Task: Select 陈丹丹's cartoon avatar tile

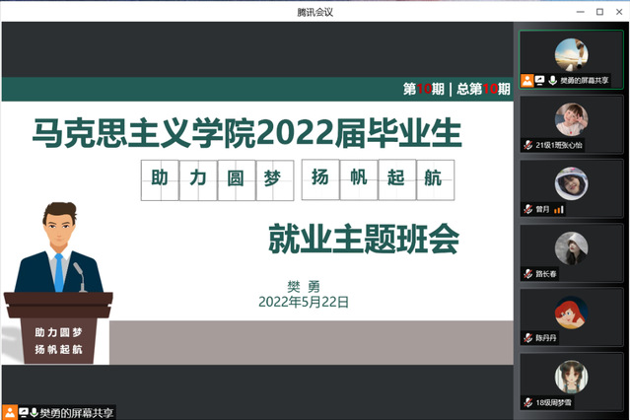Action: click(571, 314)
